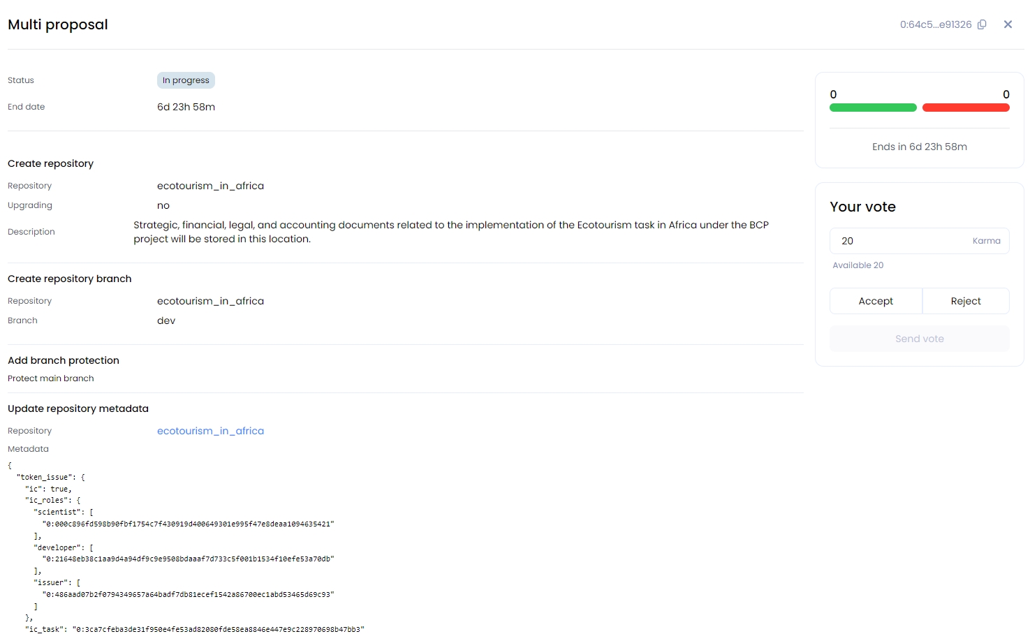Click the Multi proposal heading
Viewport: 1030px width, 634px height.
pyautogui.click(x=58, y=24)
